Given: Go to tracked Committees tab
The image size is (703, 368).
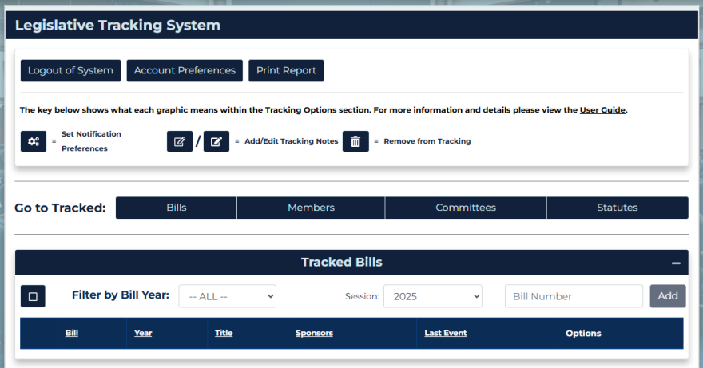Looking at the screenshot, I should point(466,208).
